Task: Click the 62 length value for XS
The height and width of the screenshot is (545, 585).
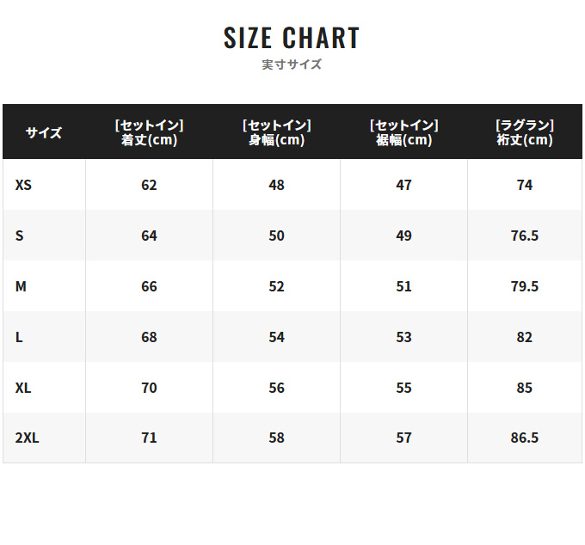Action: 149,185
